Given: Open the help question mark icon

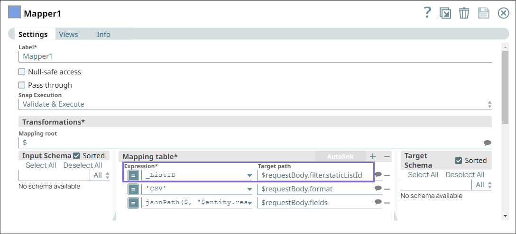Looking at the screenshot, I should coord(427,13).
